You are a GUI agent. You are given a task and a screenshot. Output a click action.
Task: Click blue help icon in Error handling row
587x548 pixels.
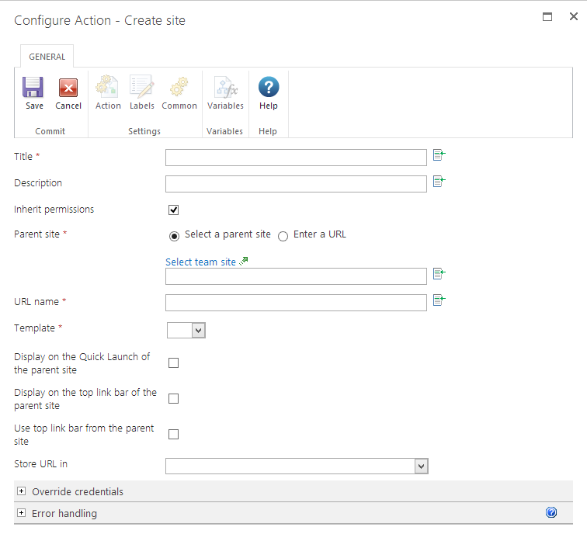pyautogui.click(x=551, y=512)
